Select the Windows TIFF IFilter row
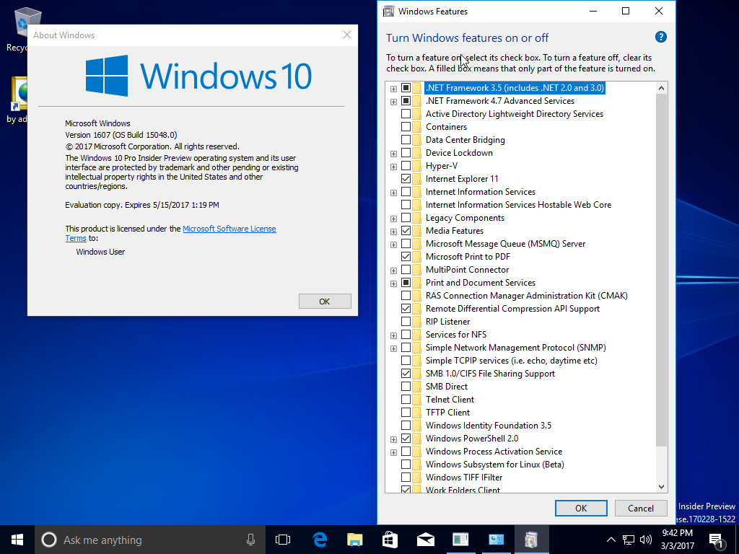Viewport: 739px width, 554px height. click(x=464, y=478)
